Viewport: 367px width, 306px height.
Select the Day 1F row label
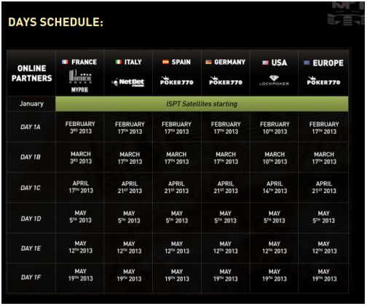[x=31, y=278]
